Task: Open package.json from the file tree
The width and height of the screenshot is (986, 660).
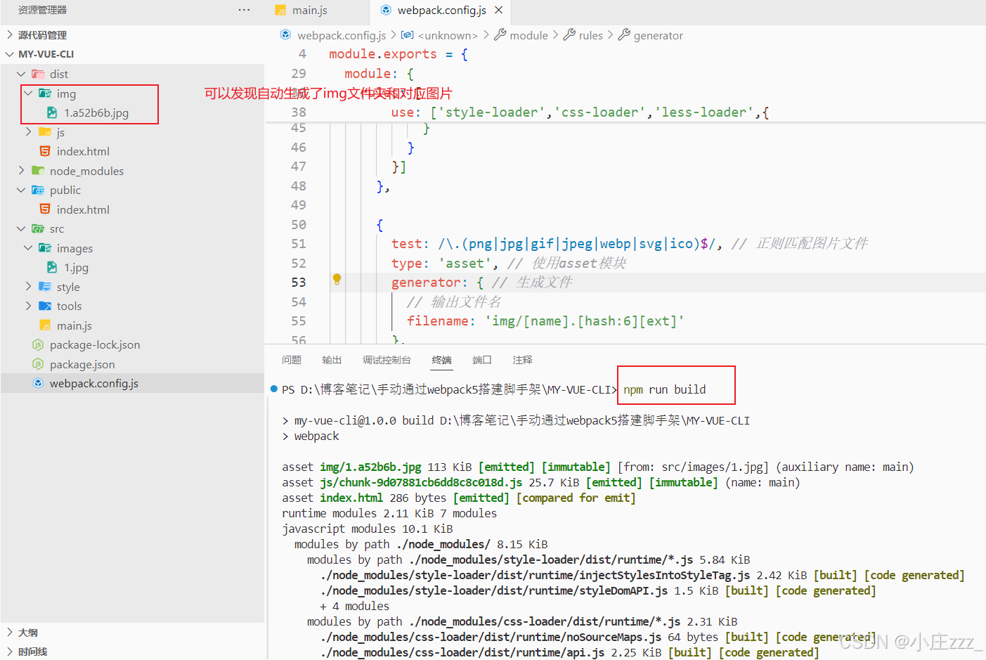Action: click(x=82, y=364)
